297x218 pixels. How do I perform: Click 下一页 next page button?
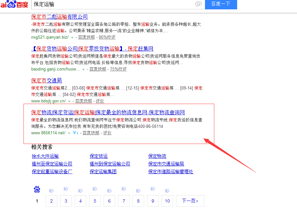190,201
